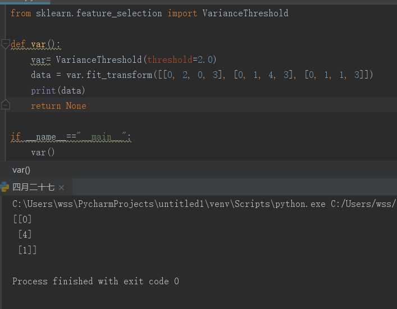
Task: Click the python.exe path in the console
Action: tap(169, 204)
